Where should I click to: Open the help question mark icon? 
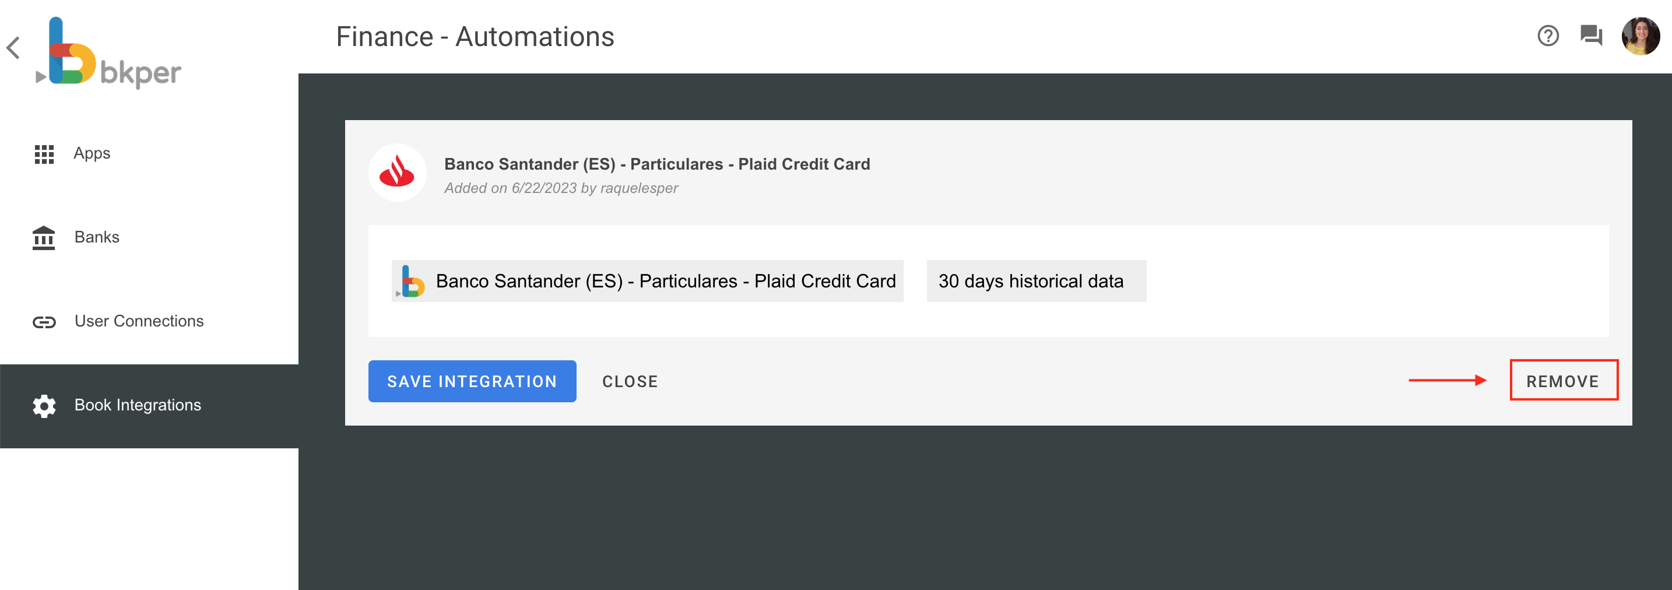click(x=1548, y=36)
